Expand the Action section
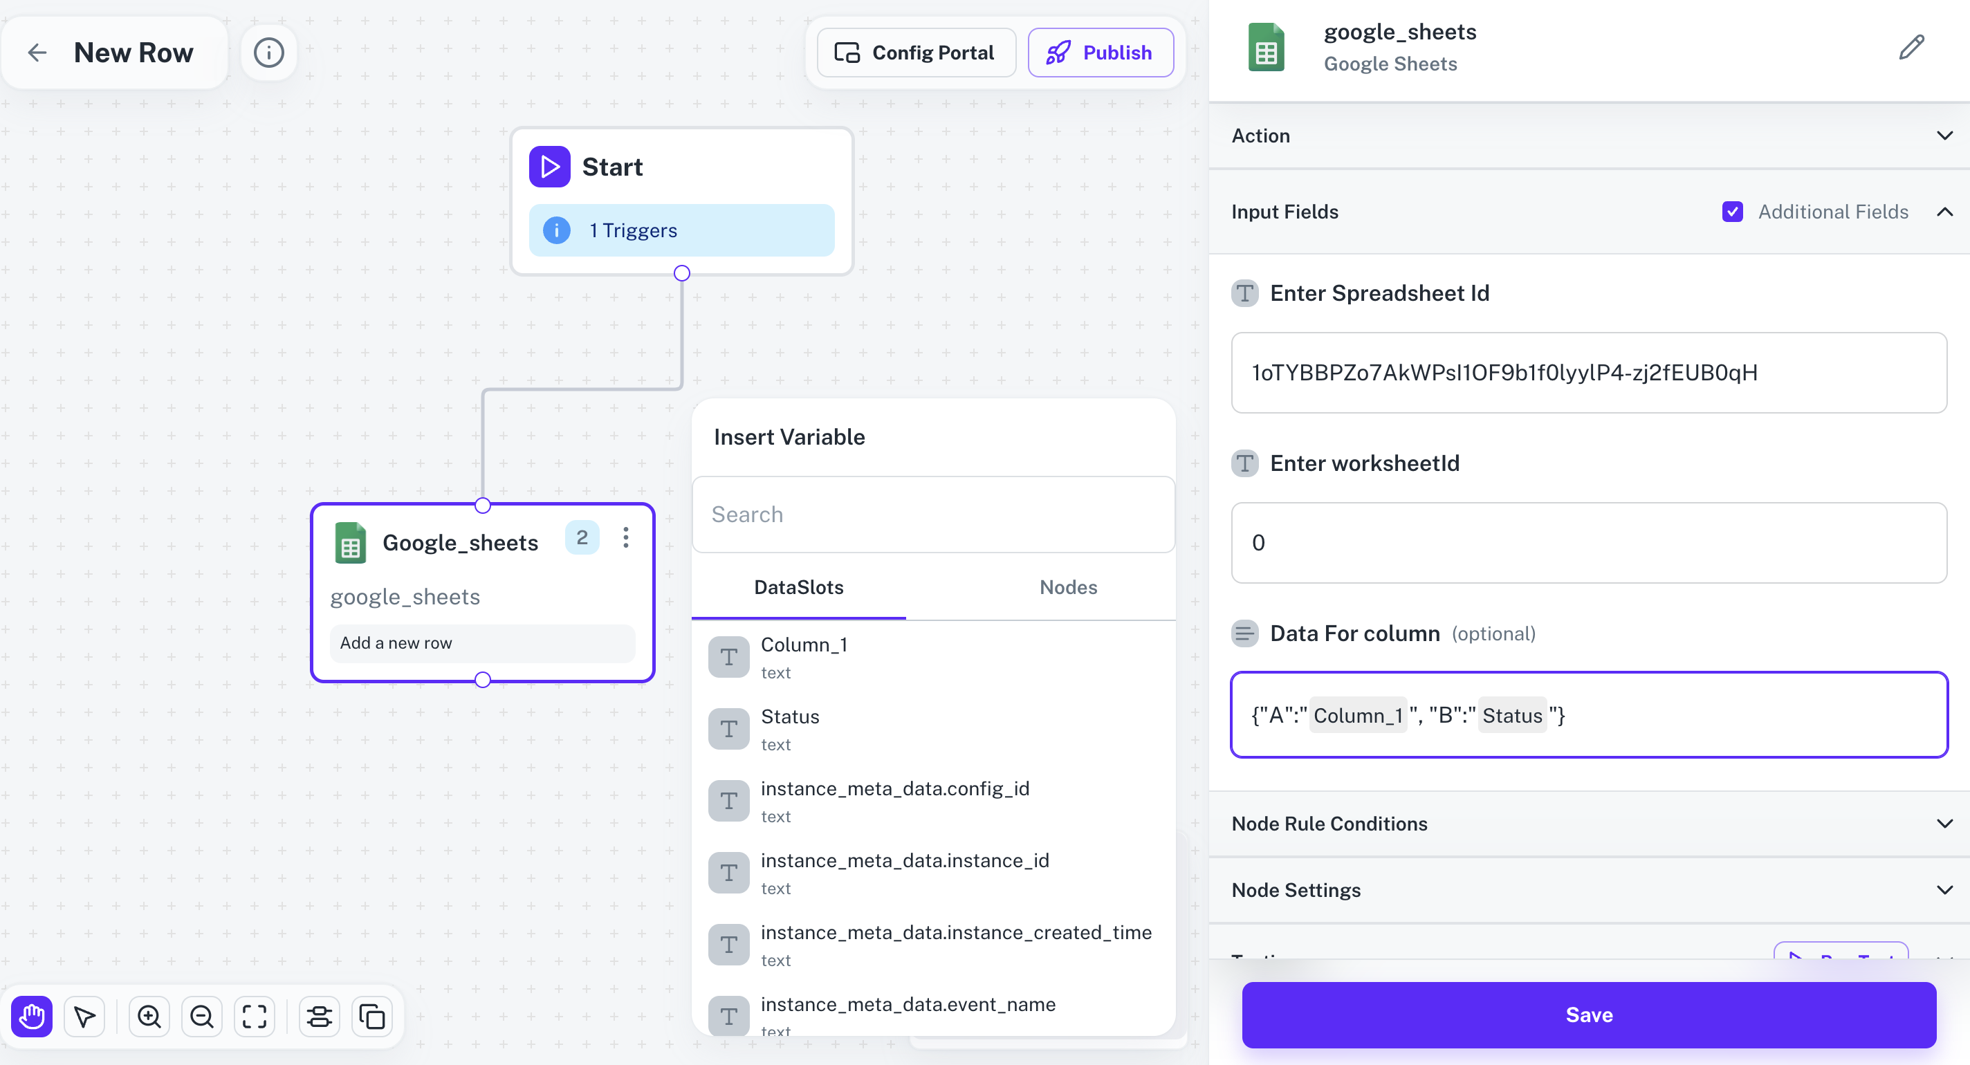Screen dimensions: 1970x1065 [x=1946, y=136]
